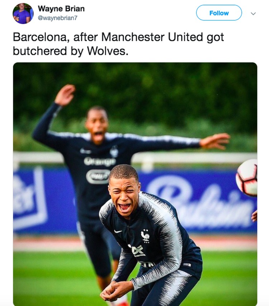This screenshot has height=306, width=269.
Task: Click the rooster crest on the foreground jacket
Action: tap(145, 236)
